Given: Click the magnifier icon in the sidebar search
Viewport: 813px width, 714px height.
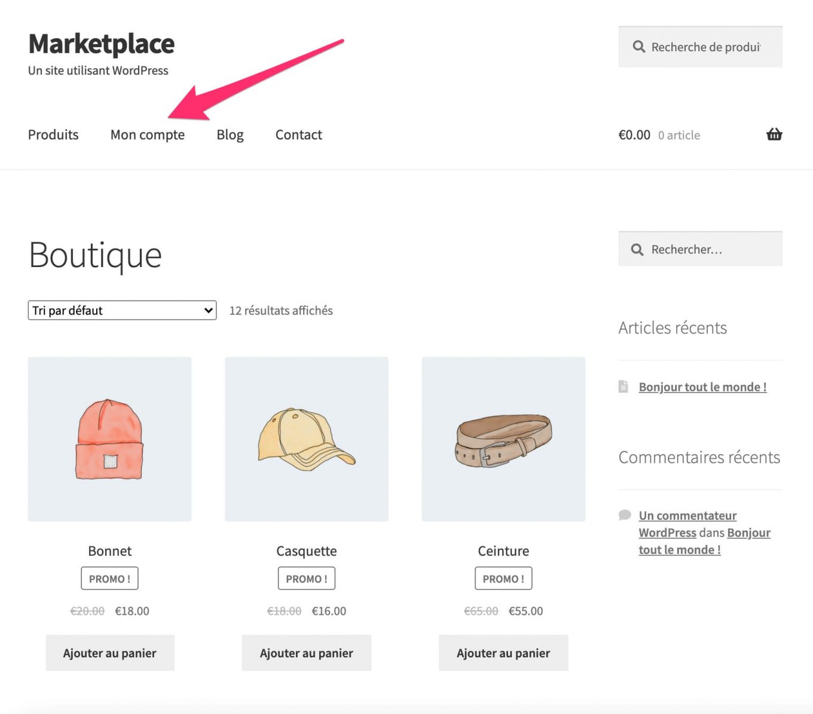Looking at the screenshot, I should tap(637, 249).
